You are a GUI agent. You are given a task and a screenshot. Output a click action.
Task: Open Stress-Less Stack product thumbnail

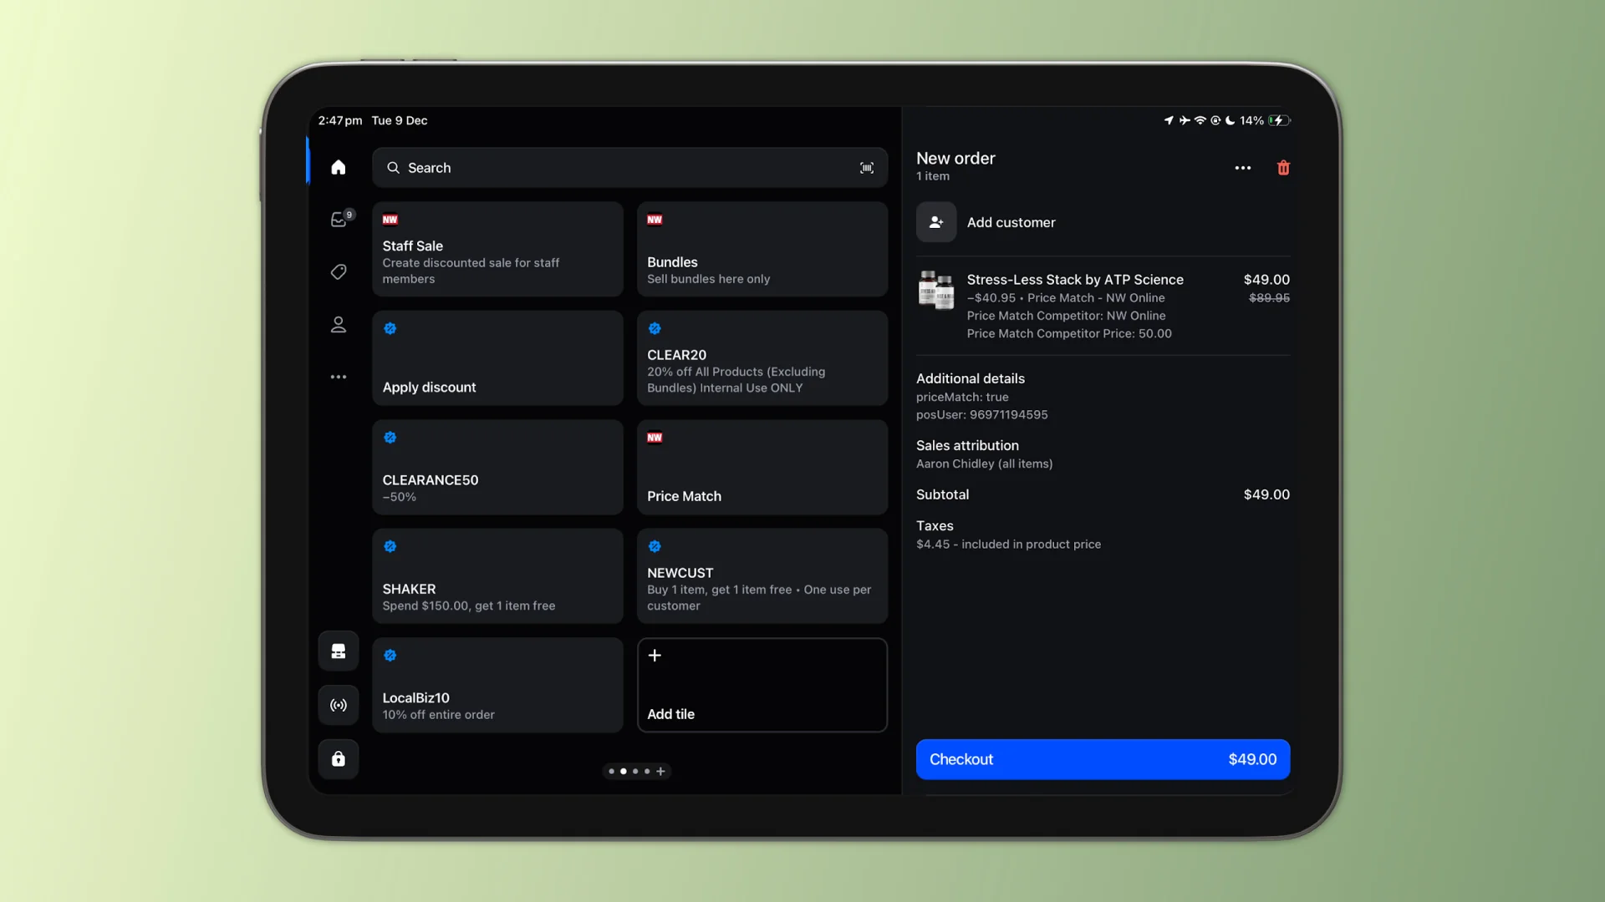[x=935, y=290]
